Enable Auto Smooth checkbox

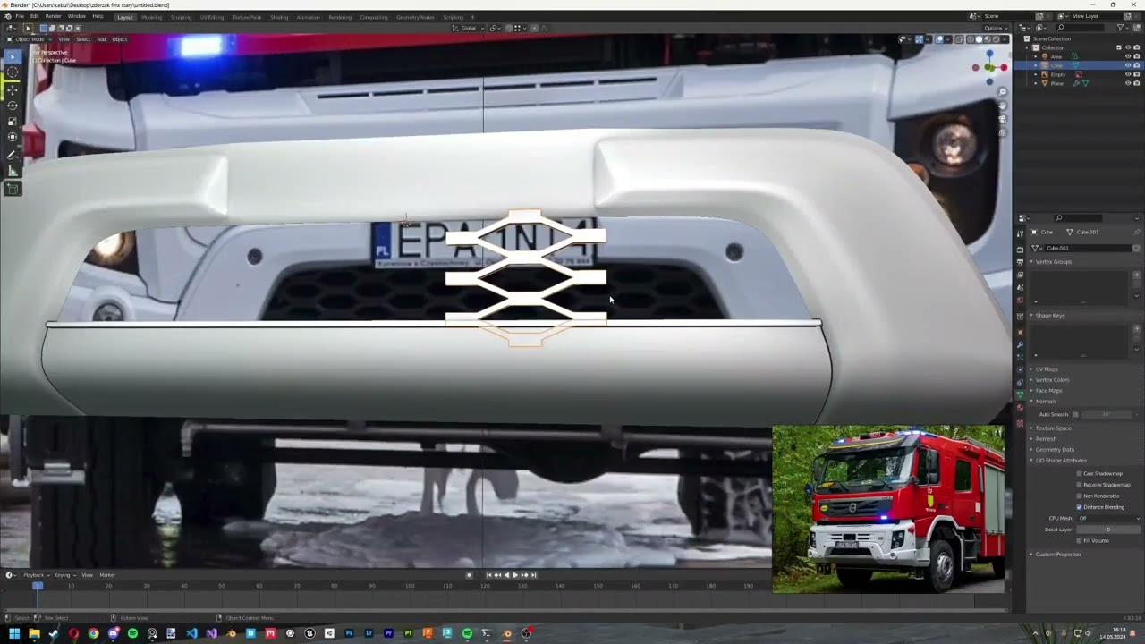pyautogui.click(x=1075, y=414)
